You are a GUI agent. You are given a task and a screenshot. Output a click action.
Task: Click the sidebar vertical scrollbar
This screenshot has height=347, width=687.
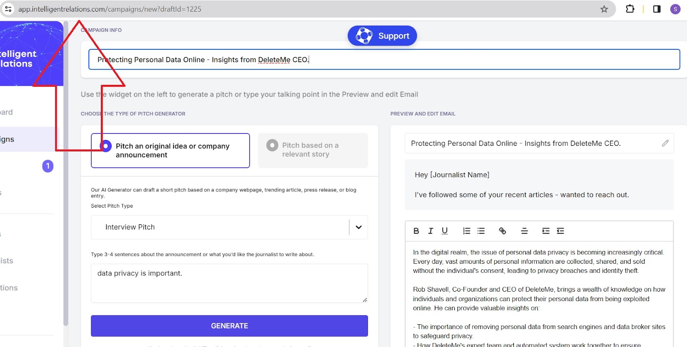click(66, 174)
